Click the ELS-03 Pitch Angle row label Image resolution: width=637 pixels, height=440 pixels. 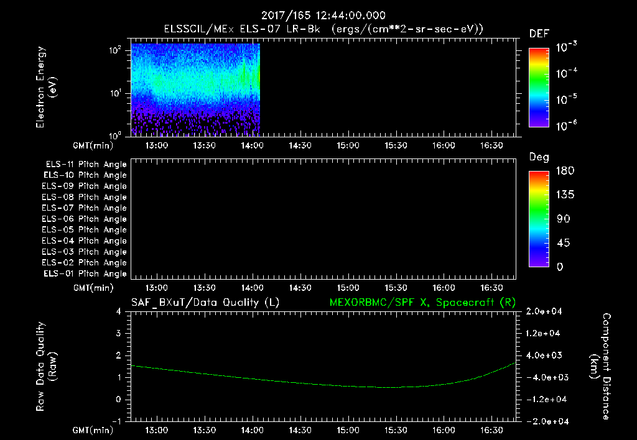click(x=84, y=252)
